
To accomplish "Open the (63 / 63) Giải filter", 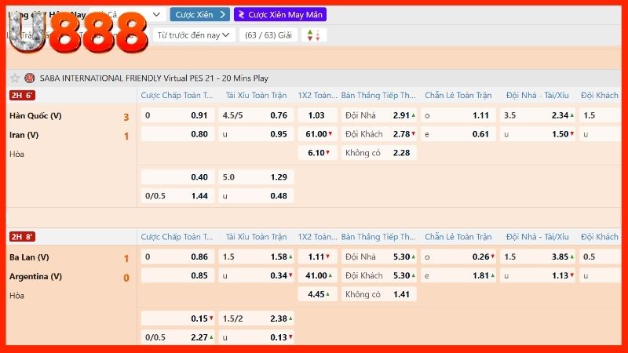I will (268, 35).
